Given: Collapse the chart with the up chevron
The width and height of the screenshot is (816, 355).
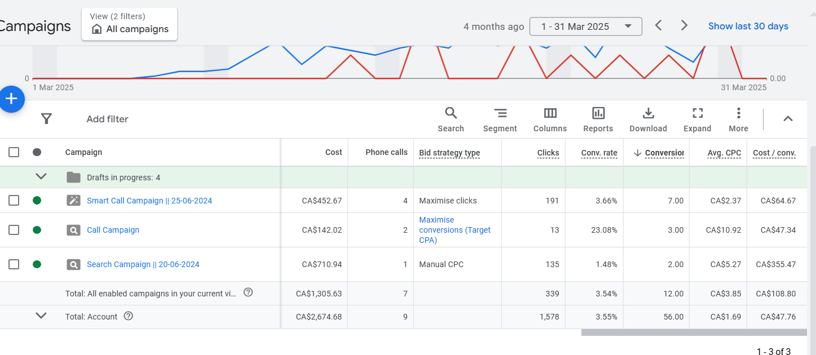Looking at the screenshot, I should point(788,119).
